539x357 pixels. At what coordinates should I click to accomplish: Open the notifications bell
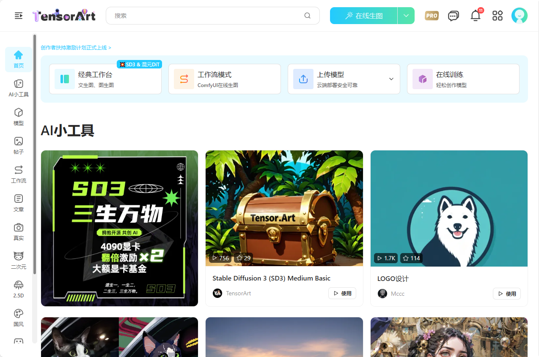(x=476, y=16)
